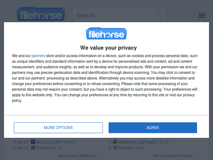Click the FileHorse logo in the dialog
Screen dimensions: 213x160
point(106,34)
